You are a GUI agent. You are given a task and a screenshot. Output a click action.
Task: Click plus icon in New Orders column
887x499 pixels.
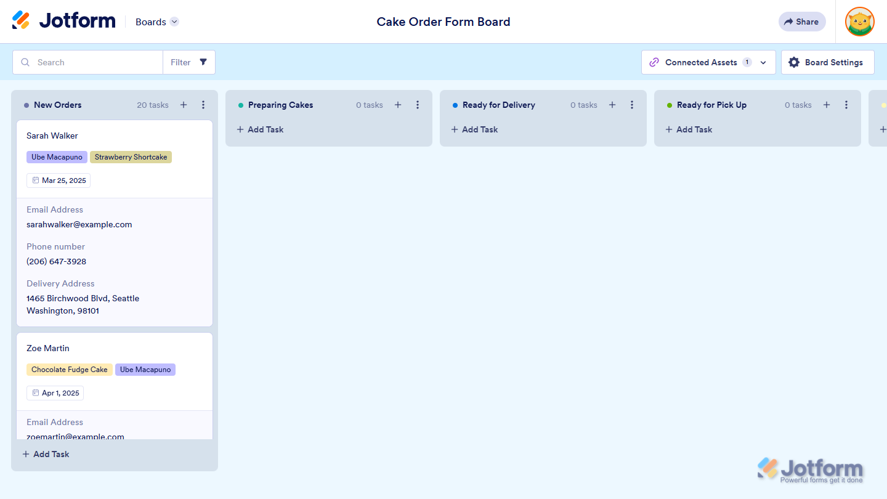point(184,105)
